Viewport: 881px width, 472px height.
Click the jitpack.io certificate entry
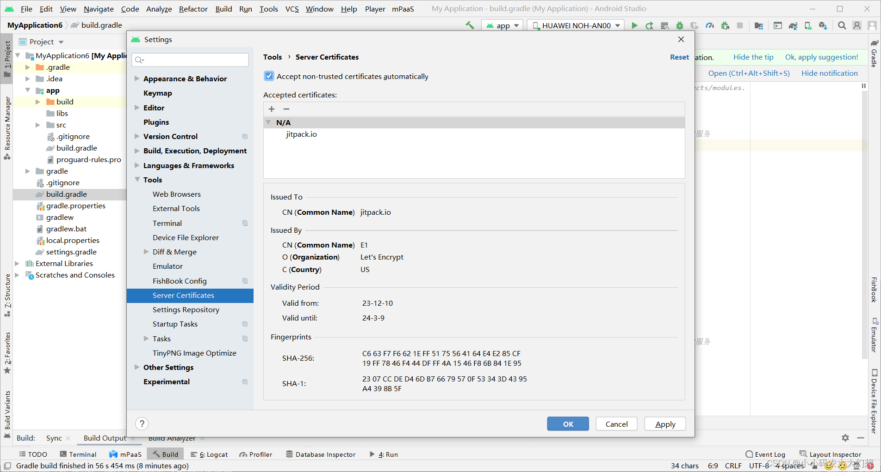[301, 134]
